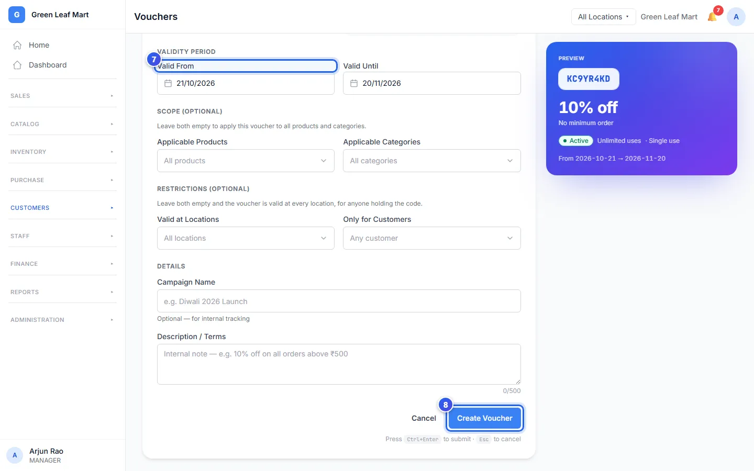Click the Create Voucher button
Viewport: 754px width, 471px height.
point(485,418)
